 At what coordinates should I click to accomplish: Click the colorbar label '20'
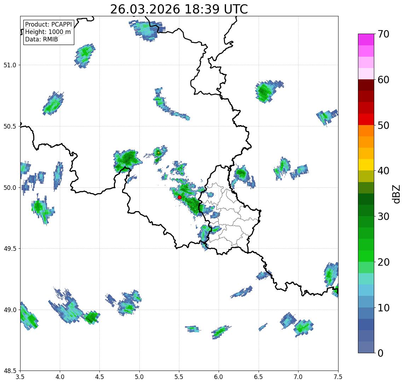[x=383, y=262]
